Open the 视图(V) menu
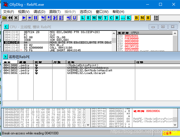 [x=24, y=12]
